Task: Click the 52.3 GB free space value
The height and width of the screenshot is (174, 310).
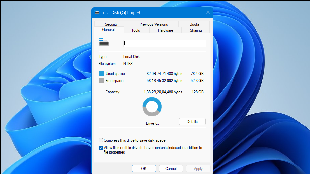Action: [x=197, y=81]
